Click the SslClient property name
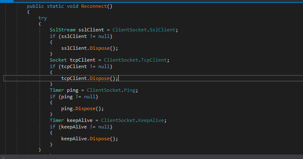 point(162,30)
